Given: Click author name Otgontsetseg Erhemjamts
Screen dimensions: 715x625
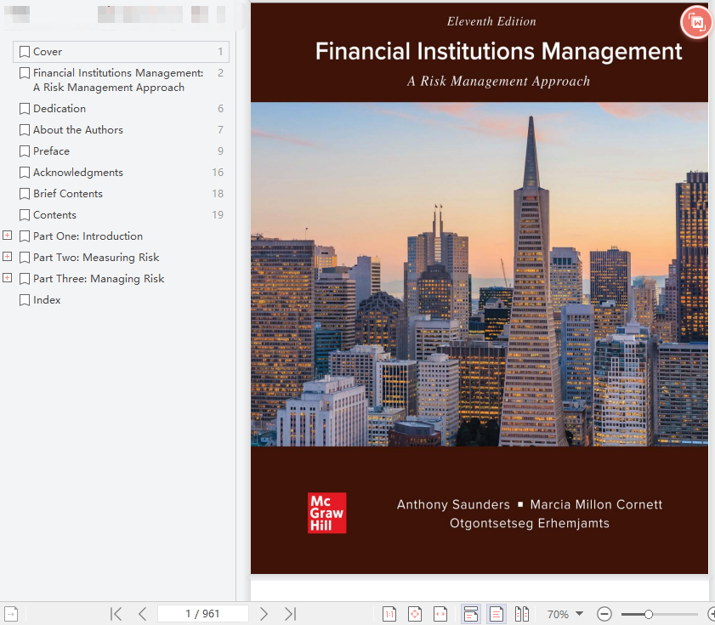Looking at the screenshot, I should pos(530,523).
